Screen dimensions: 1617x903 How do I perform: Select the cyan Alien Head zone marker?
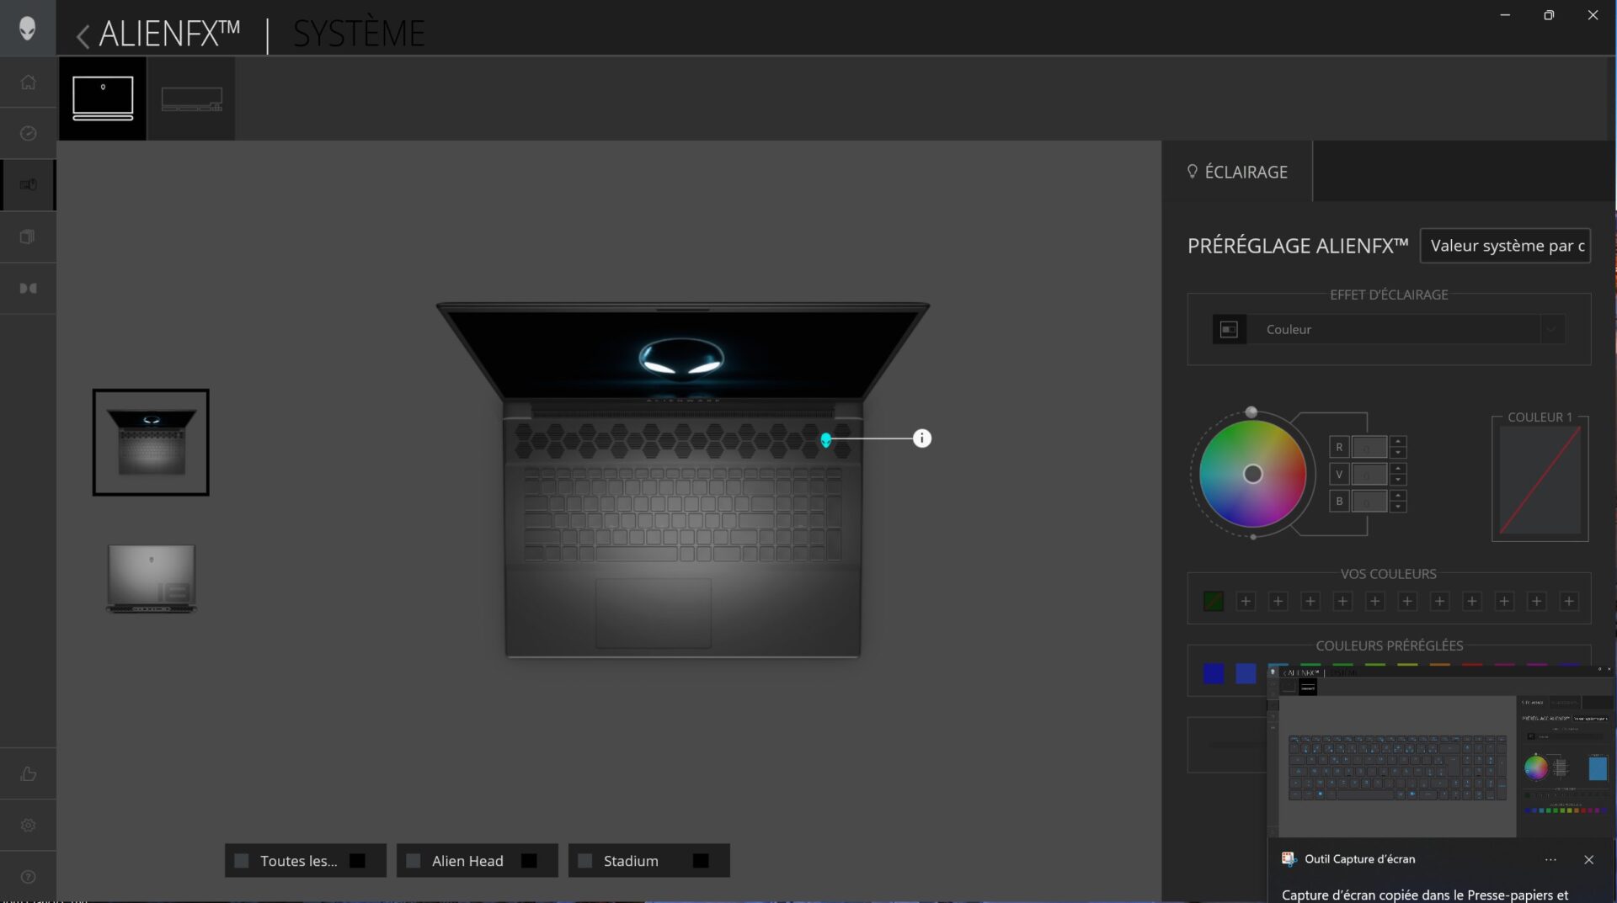[826, 439]
